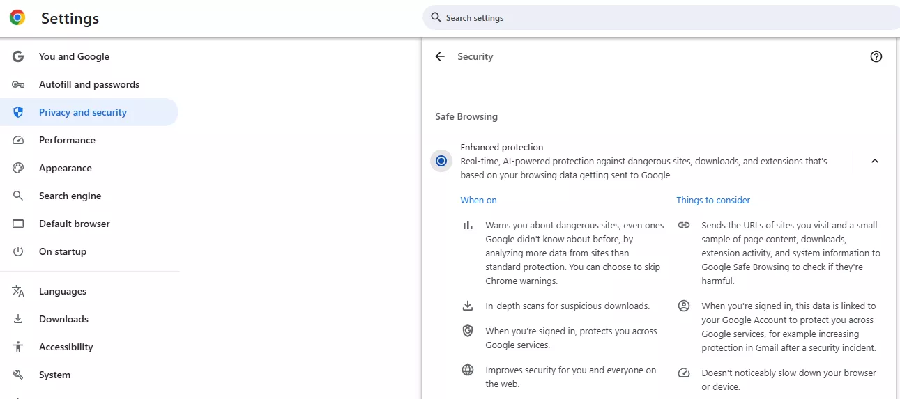This screenshot has width=900, height=399.
Task: Click the Languages translate icon
Action: [x=18, y=291]
